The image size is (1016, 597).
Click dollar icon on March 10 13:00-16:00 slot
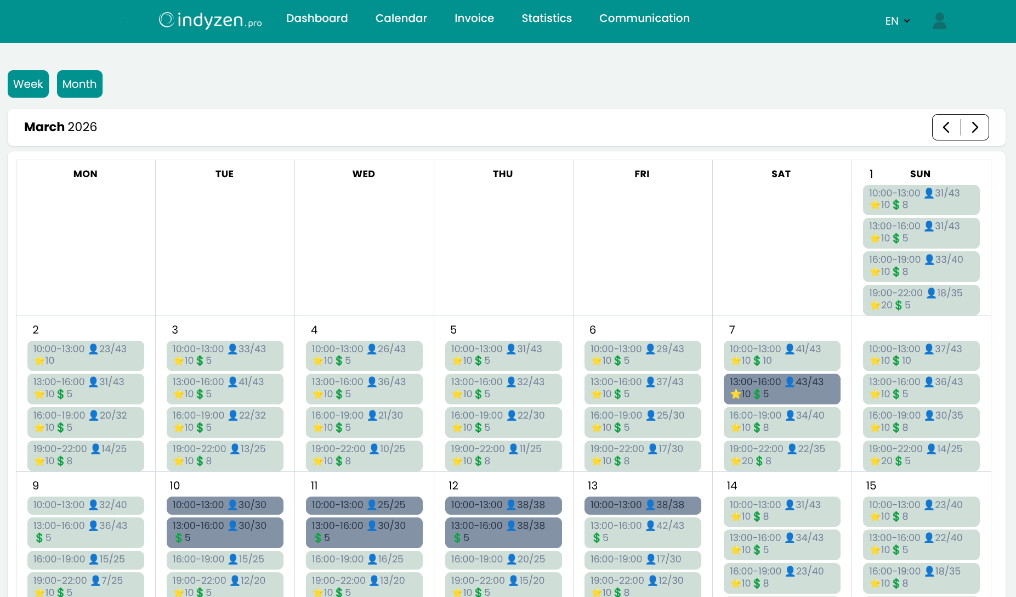[179, 538]
